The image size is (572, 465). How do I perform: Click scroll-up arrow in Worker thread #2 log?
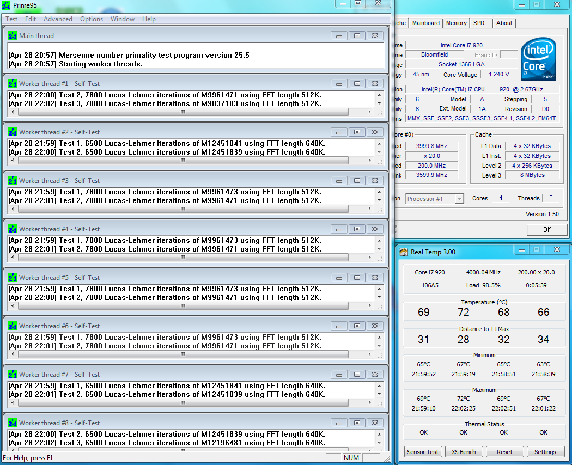coord(379,144)
